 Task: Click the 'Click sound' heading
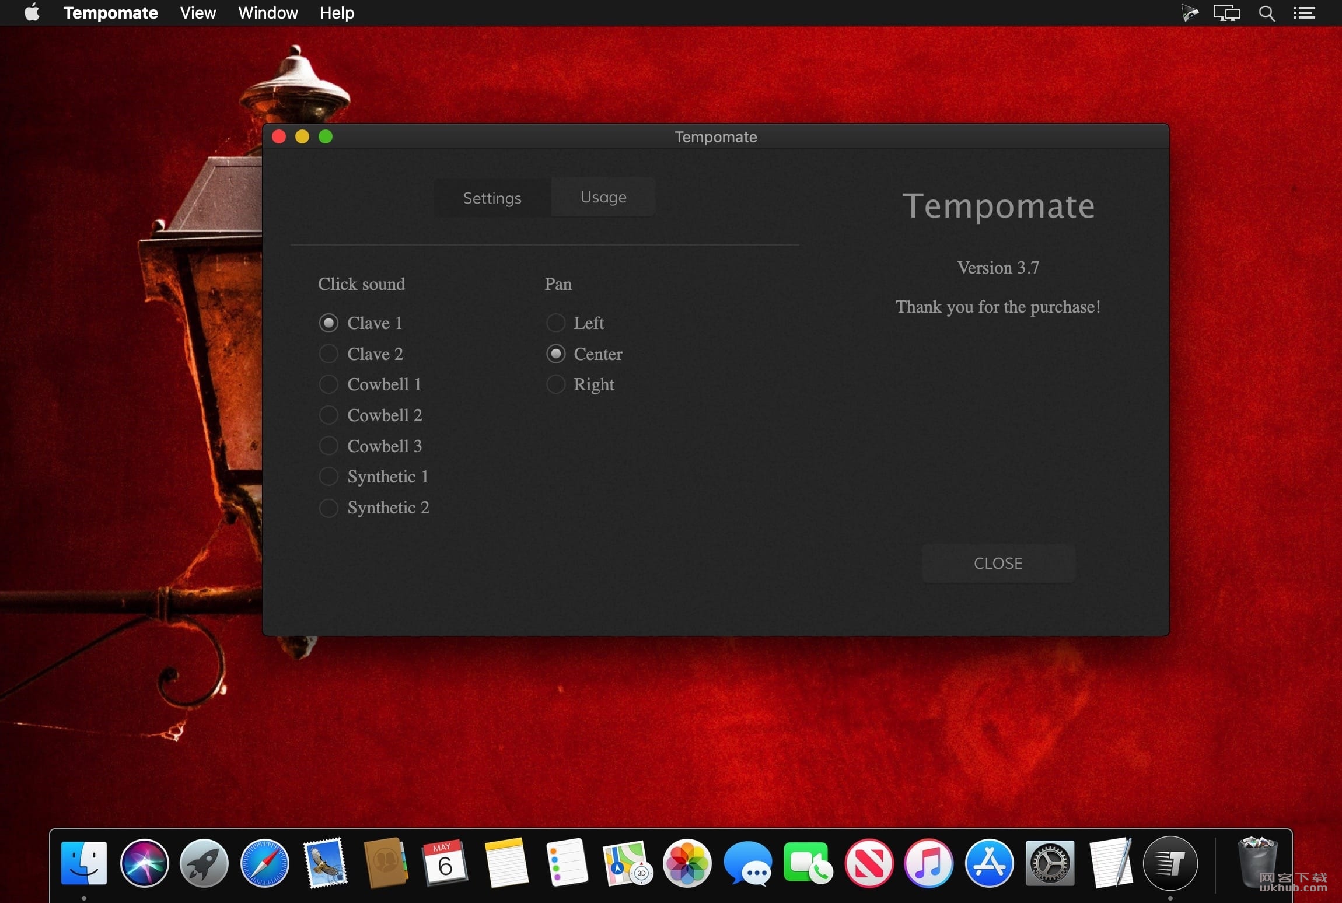[361, 284]
